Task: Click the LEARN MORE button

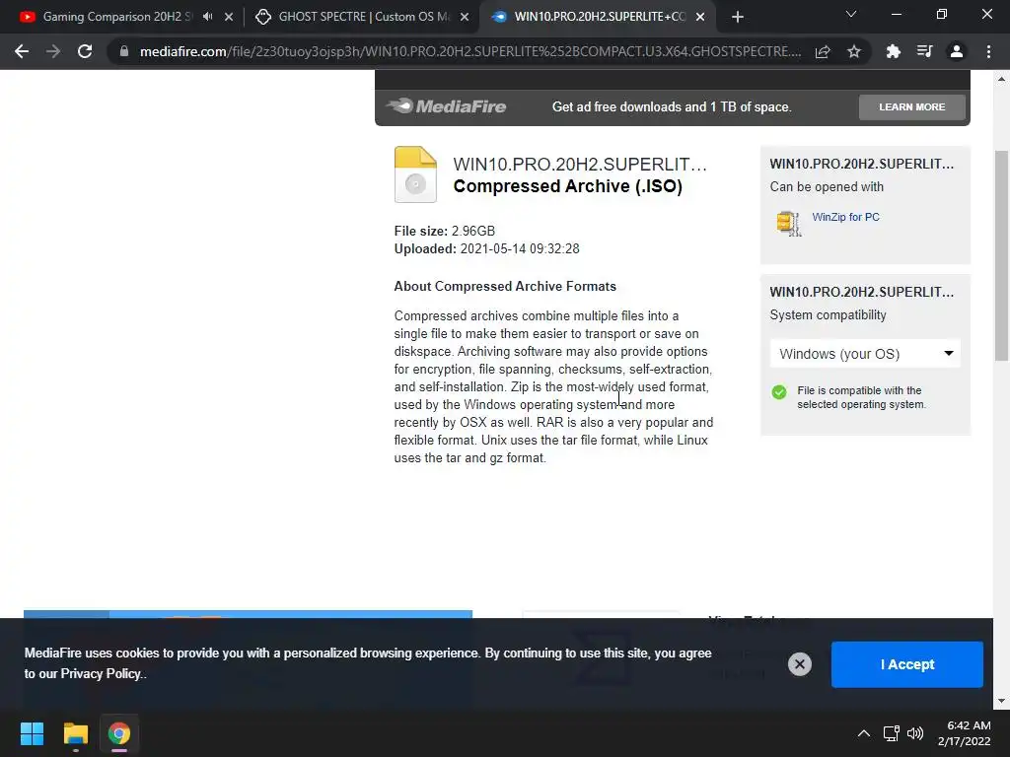Action: (x=911, y=106)
